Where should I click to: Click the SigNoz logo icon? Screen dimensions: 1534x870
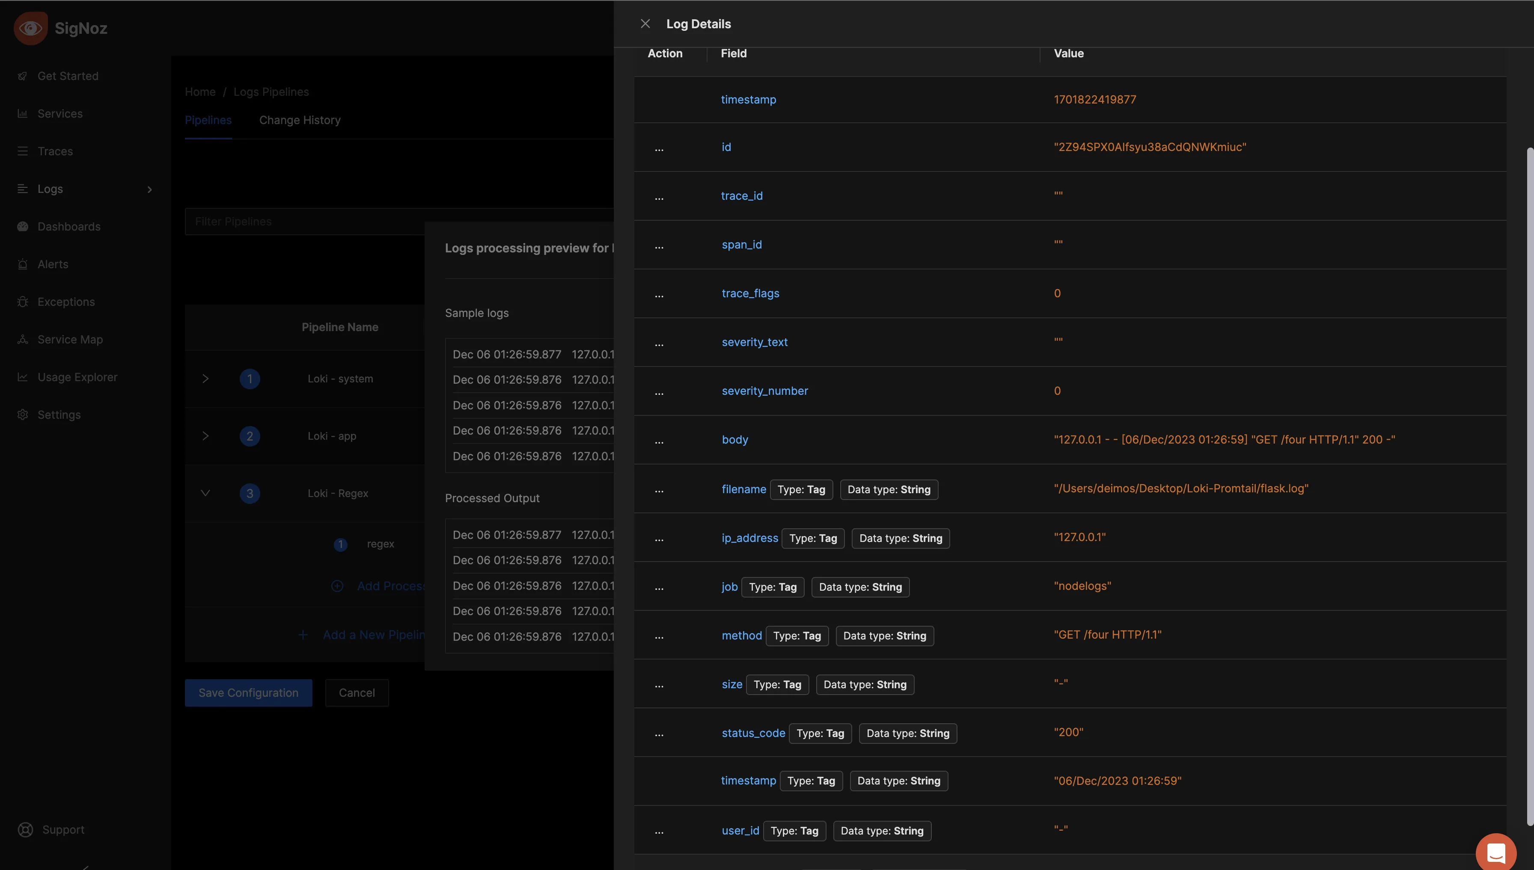tap(30, 28)
